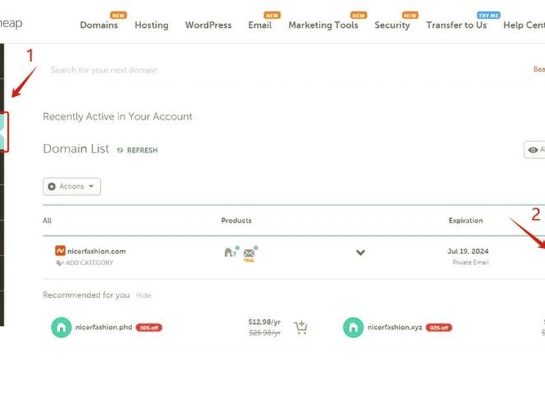Click the domain search input field
This screenshot has height=409, width=545.
pos(278,70)
